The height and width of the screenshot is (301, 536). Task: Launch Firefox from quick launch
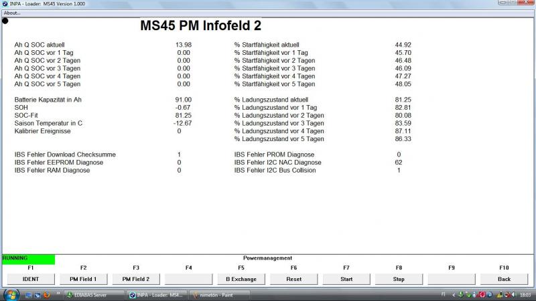[x=48, y=295]
